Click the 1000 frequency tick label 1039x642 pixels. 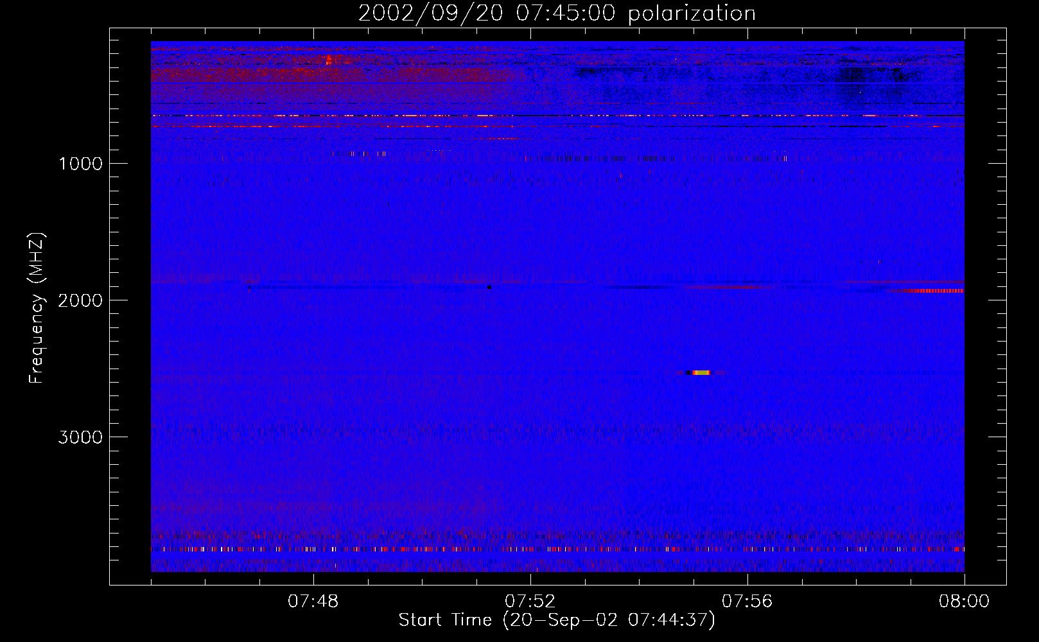(80, 164)
